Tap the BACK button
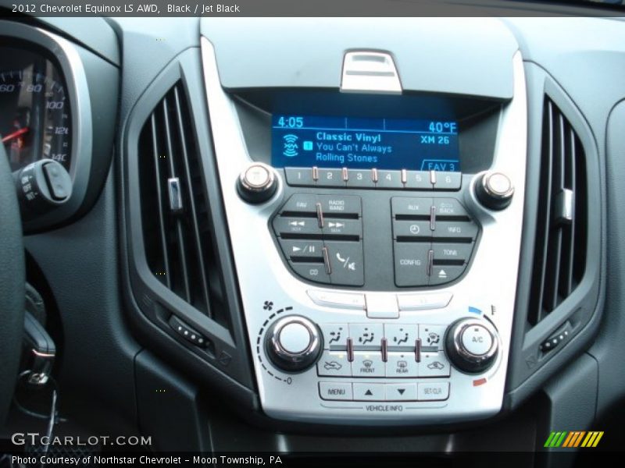Screen dimensions: 625x468 [x=447, y=208]
